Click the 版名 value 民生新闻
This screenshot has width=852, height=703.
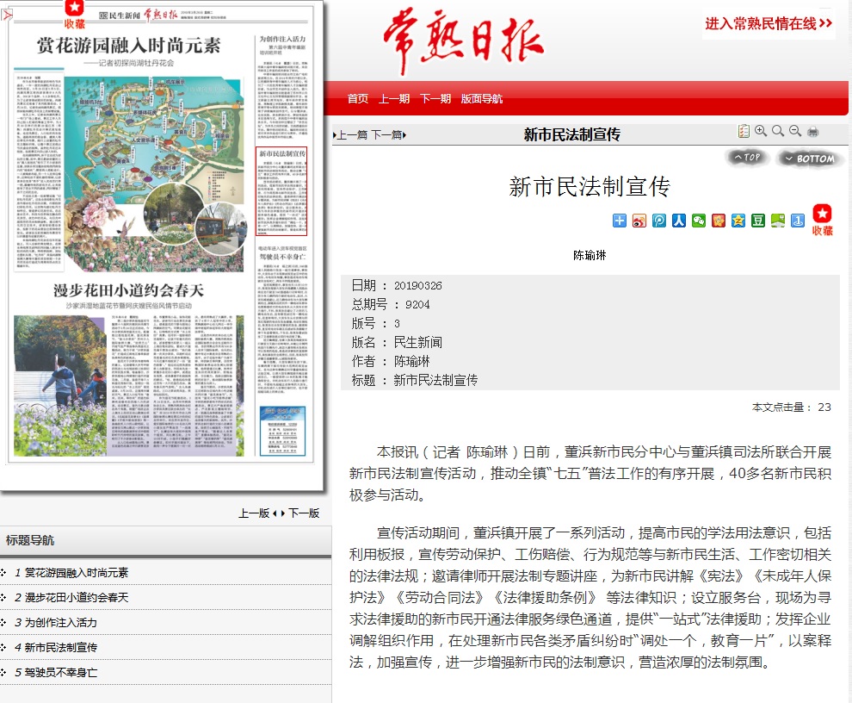coord(418,342)
